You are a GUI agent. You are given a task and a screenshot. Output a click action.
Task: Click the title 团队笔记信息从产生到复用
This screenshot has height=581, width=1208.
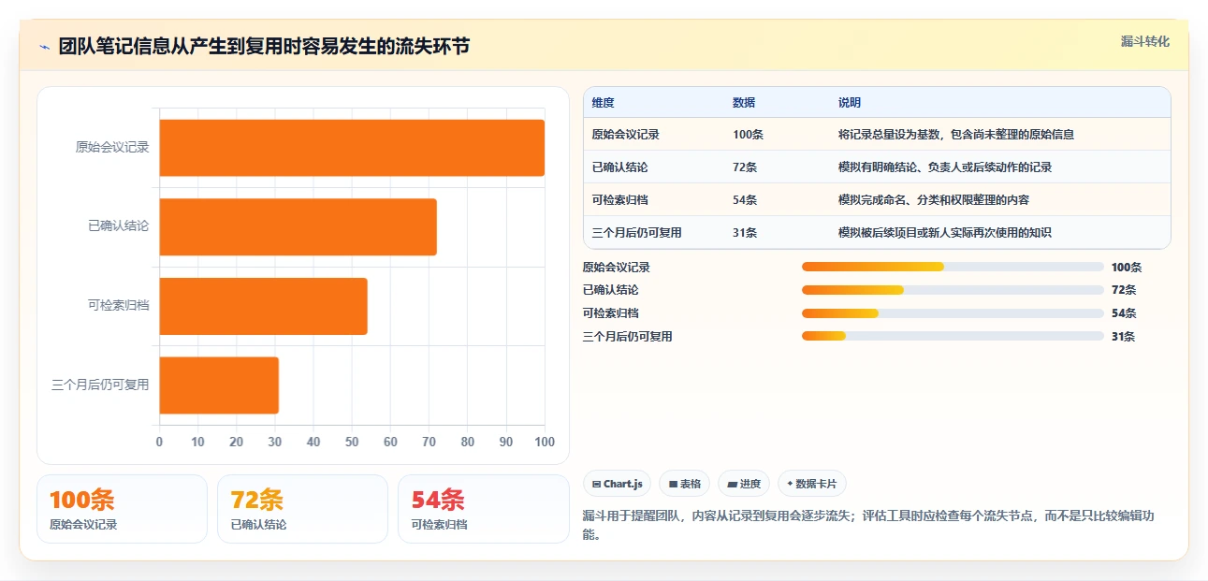point(264,46)
